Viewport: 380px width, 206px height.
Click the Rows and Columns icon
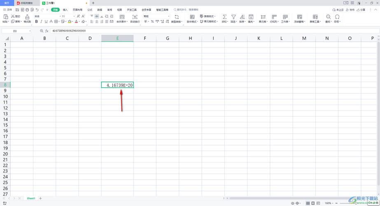click(274, 17)
